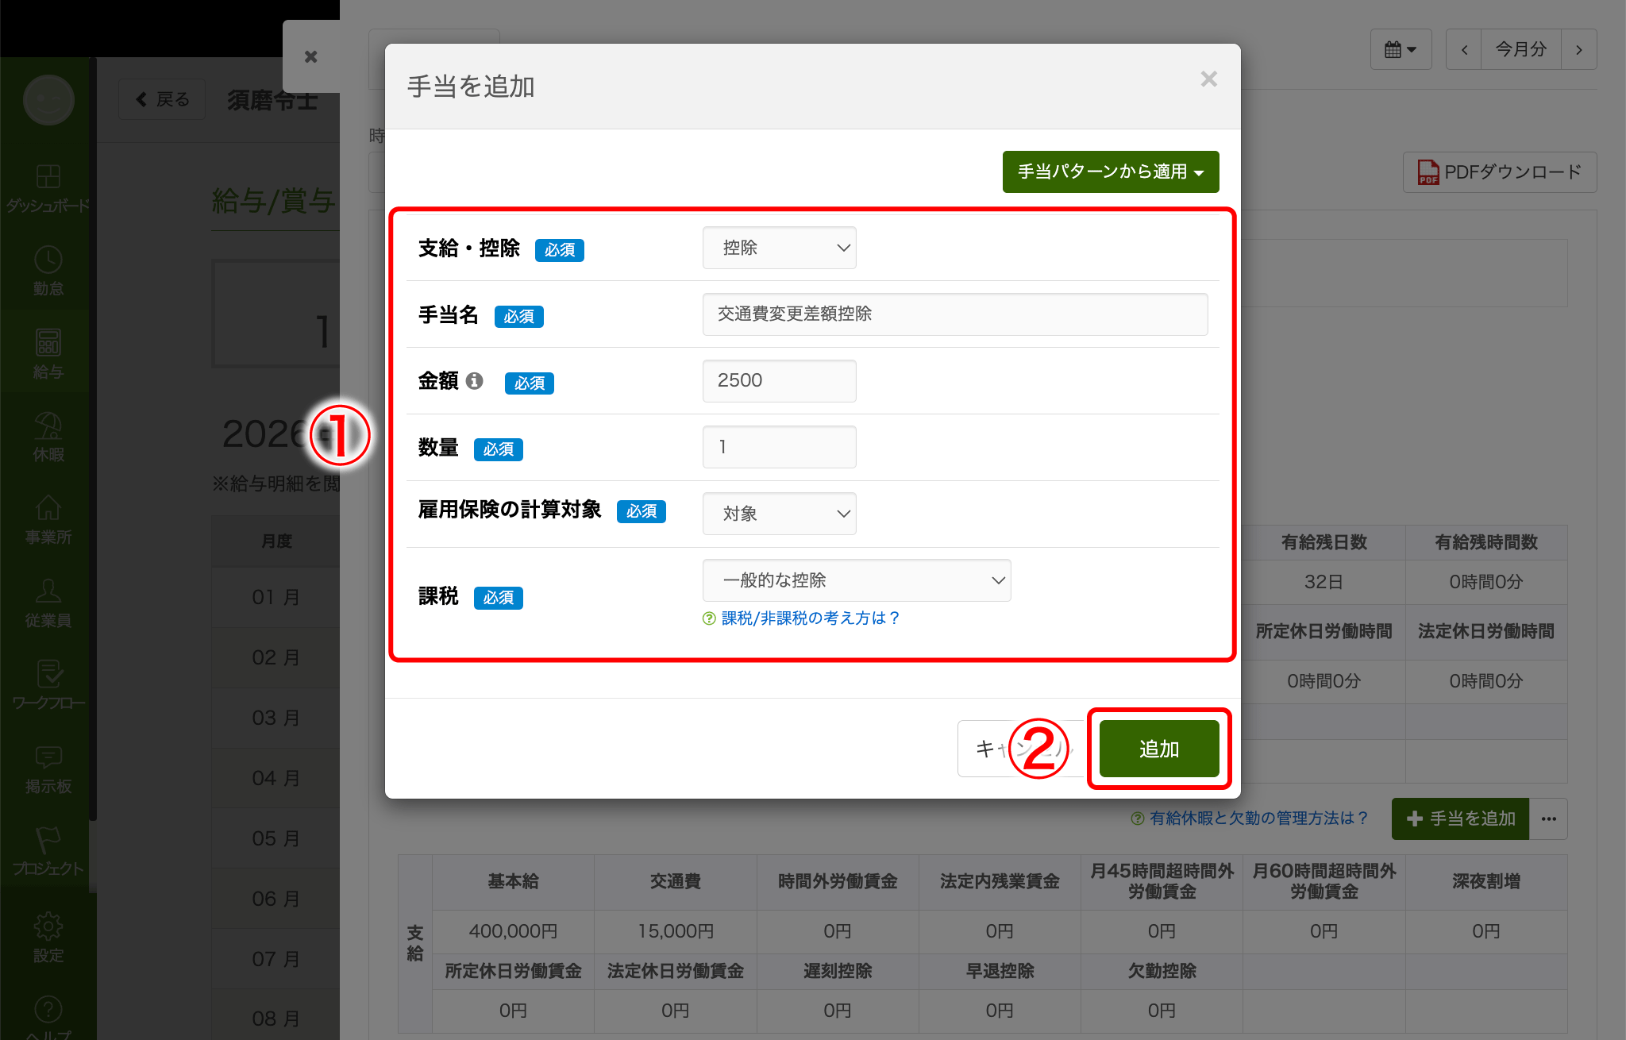Expand the 雇用保険の計算対象 dropdown
Viewport: 1626px width, 1040px height.
point(779,514)
